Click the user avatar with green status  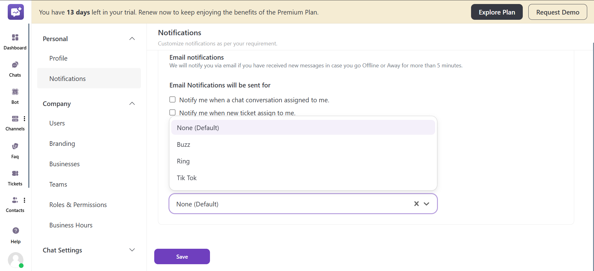[15, 260]
